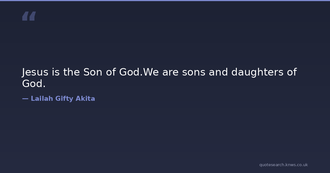Click the word "the" in the quote
This screenshot has height=173, width=330.
71,72
